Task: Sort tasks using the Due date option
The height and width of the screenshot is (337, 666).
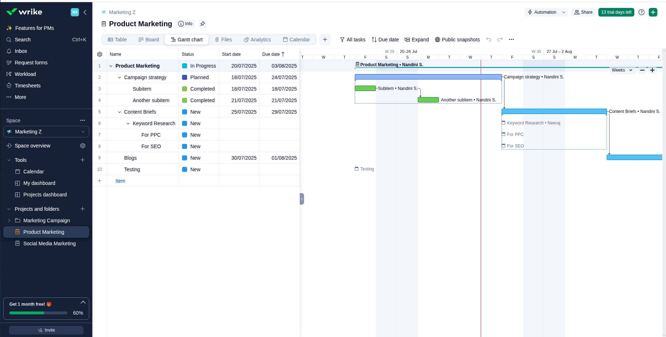Action: (385, 40)
